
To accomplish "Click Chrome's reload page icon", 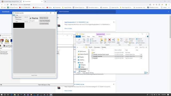I will (x=8, y=5).
